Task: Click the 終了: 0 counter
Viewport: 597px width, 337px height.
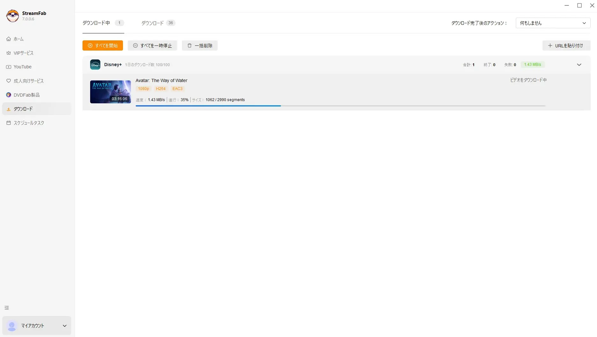Action: [489, 65]
